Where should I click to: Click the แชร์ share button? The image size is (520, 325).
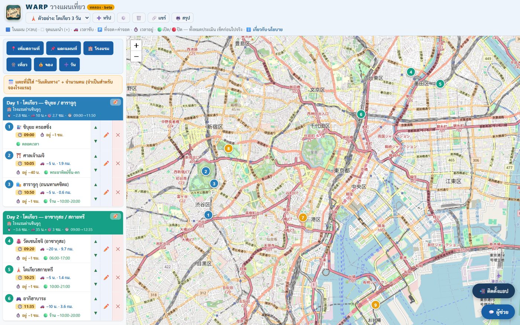[x=158, y=18]
